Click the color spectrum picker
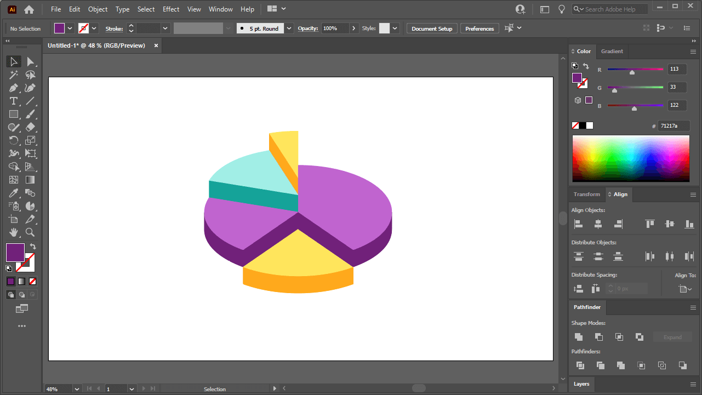This screenshot has width=702, height=395. (x=631, y=158)
